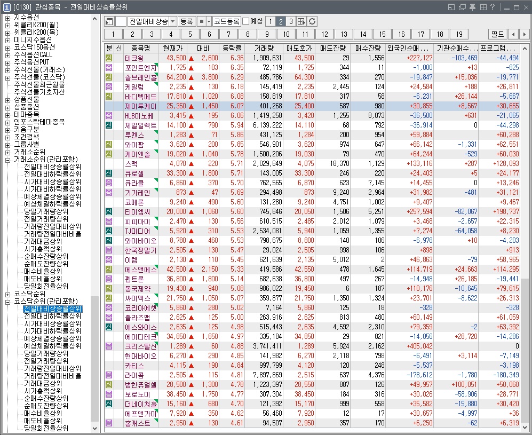Click the square stop icon button
Image resolution: width=532 pixels, height=435 pixels.
tap(202, 22)
